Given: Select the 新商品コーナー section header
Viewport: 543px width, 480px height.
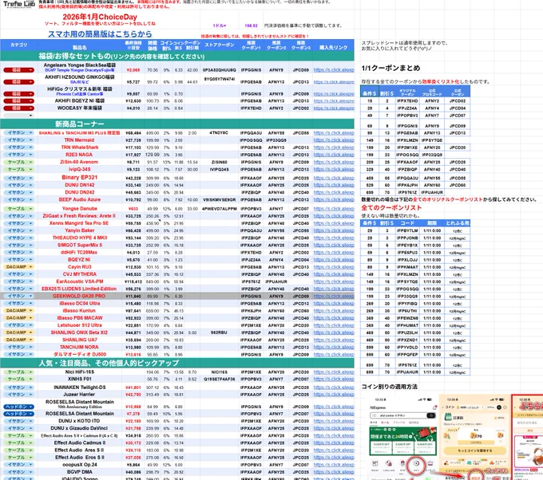Looking at the screenshot, I should (x=80, y=124).
